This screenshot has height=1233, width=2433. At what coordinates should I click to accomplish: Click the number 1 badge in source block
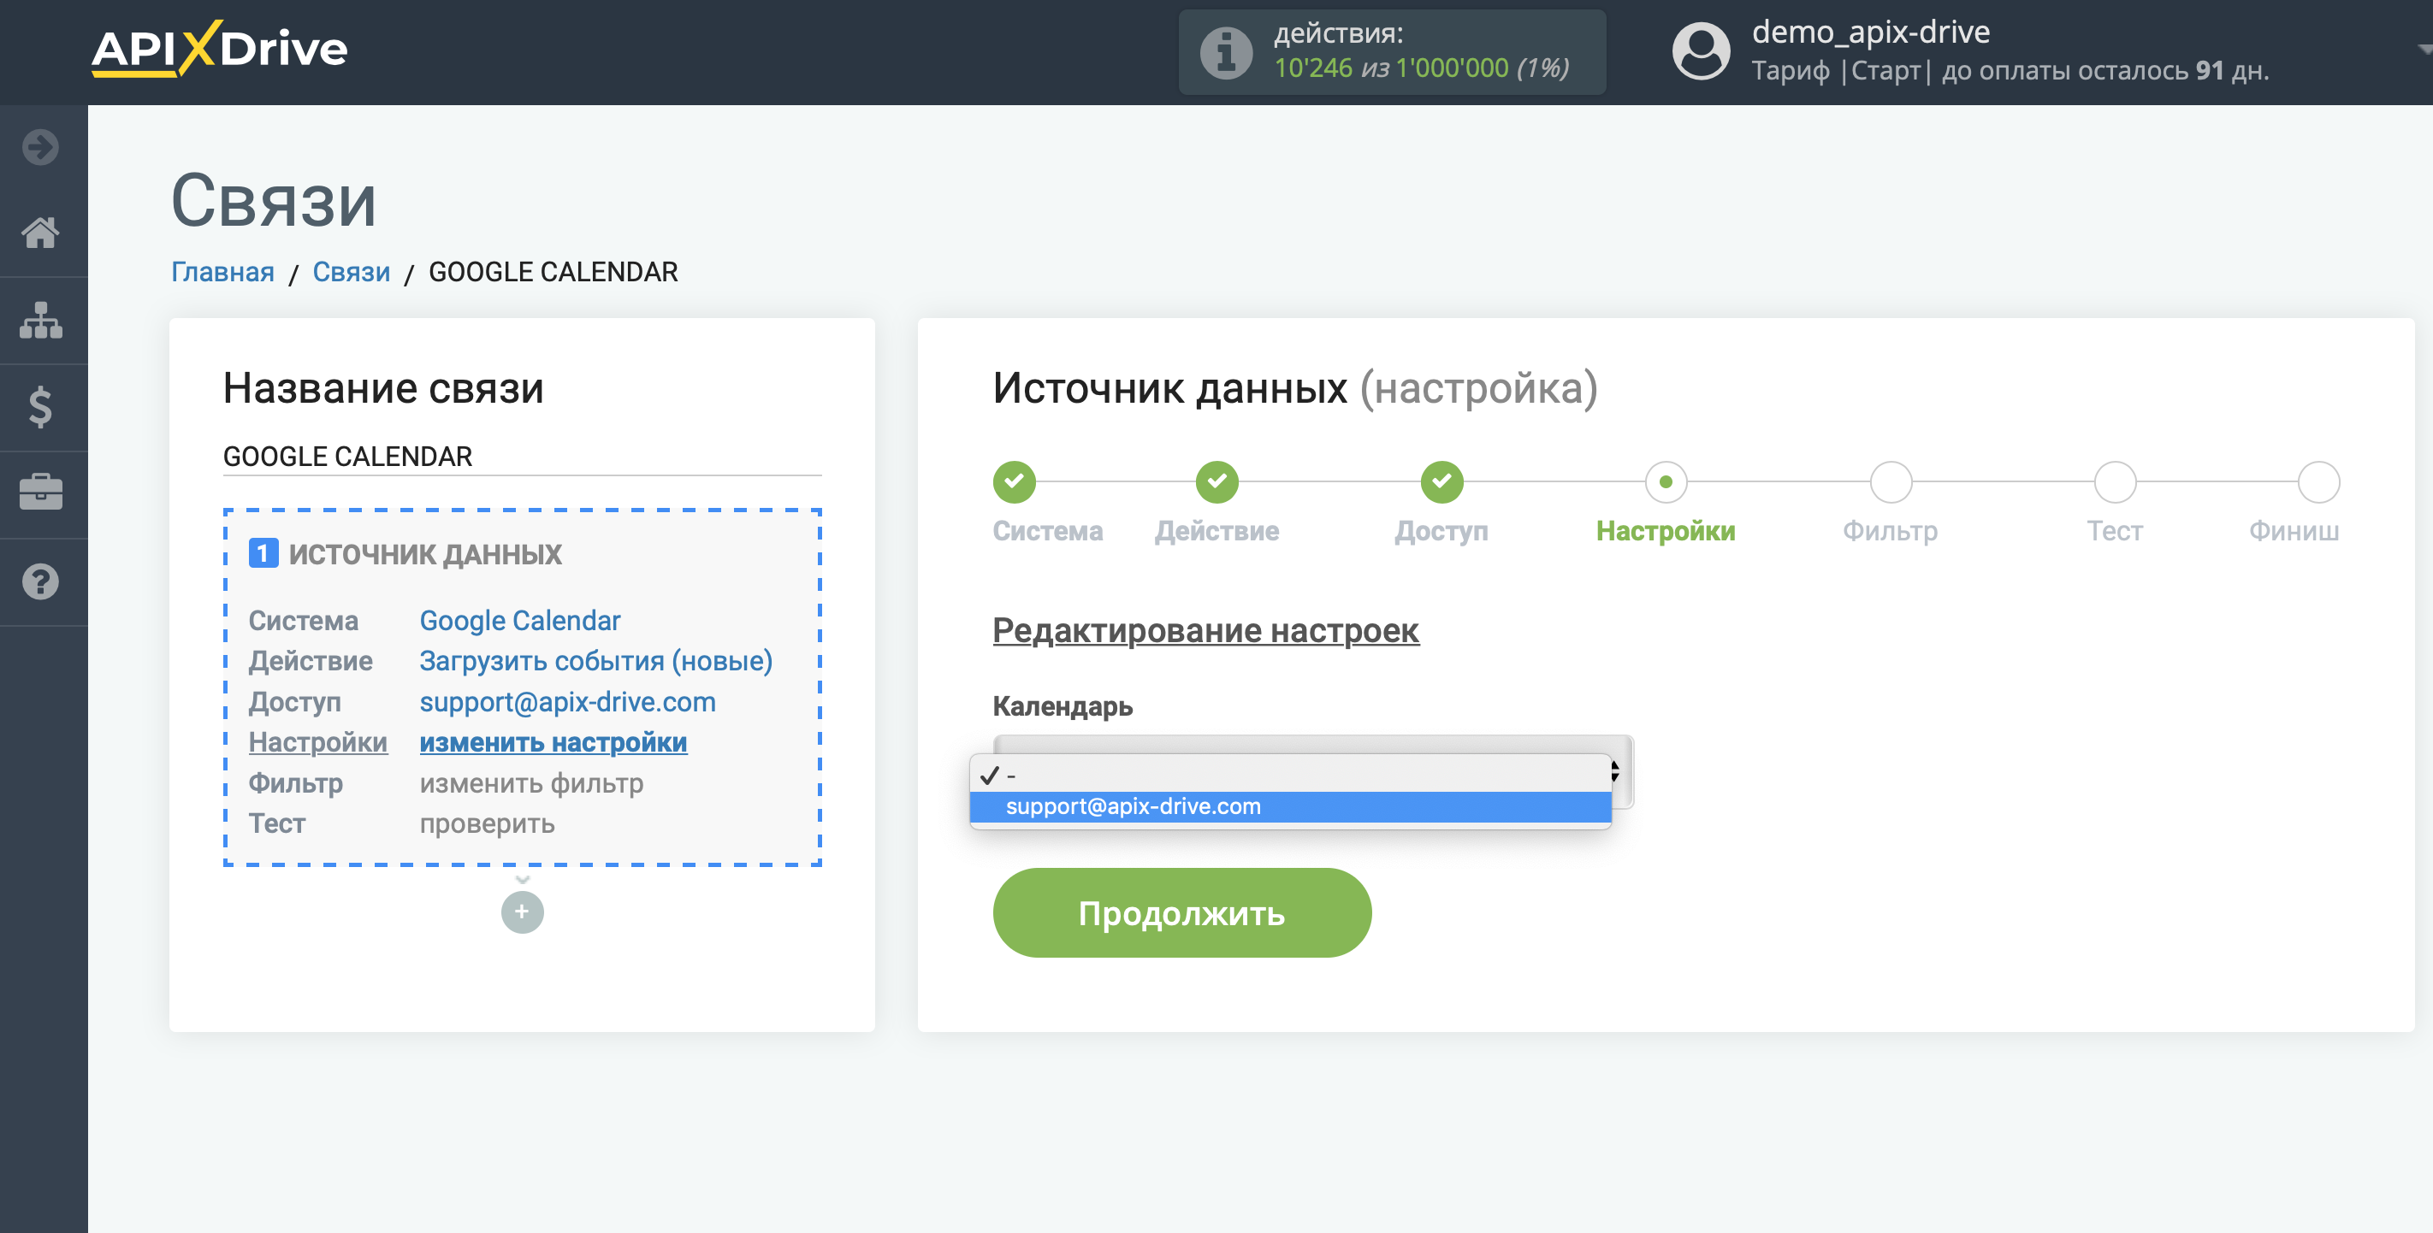(263, 553)
